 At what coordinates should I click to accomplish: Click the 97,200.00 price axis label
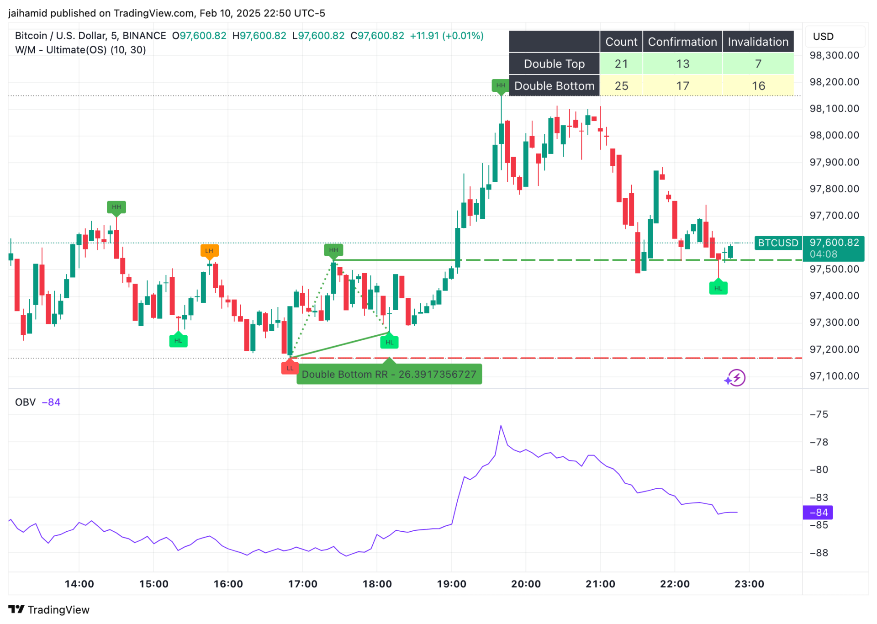pos(834,349)
